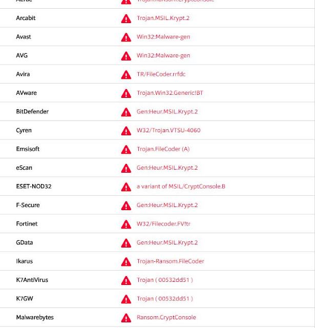Select the W32/Filecoder.FV!tr detection text
Viewport: 315px width, 328px height.
click(x=164, y=224)
